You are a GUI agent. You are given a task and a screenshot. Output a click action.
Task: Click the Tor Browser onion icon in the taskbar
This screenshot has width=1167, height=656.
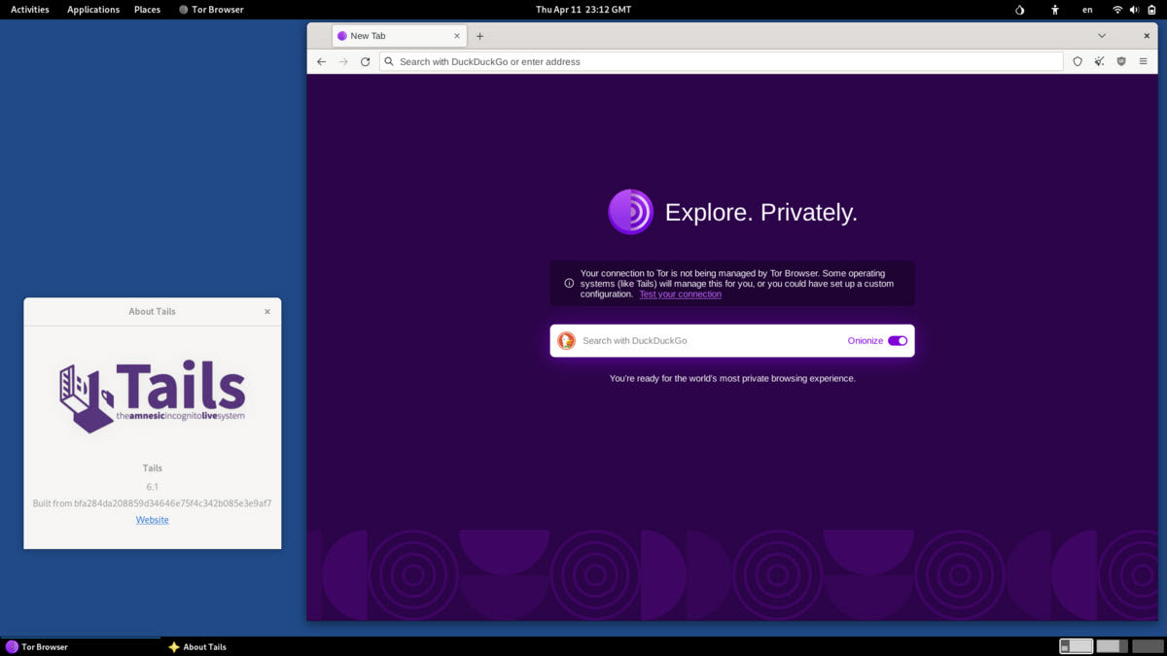[10, 646]
